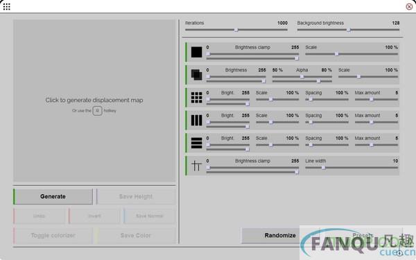This screenshot has width=416, height=260.
Task: Click the solid black square shape icon
Action: (197, 52)
